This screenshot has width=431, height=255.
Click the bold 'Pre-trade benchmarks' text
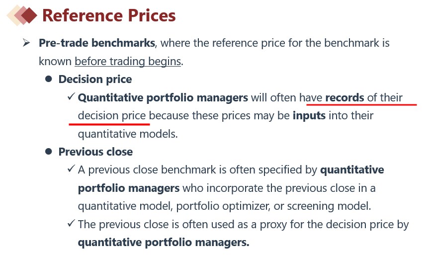click(x=97, y=43)
